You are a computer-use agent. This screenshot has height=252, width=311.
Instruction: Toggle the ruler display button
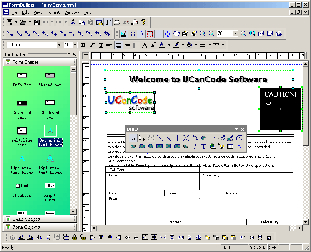tap(108, 22)
